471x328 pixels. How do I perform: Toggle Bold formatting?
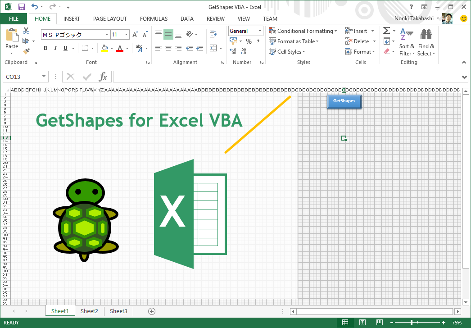(45, 48)
